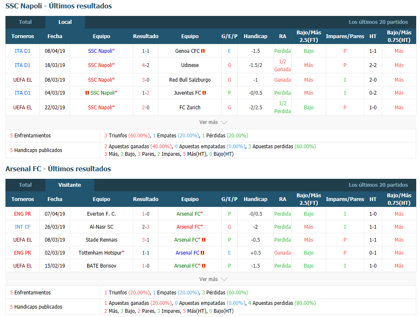The image size is (420, 317).
Task: Open 'Los últimos 20 partidos' in Arsenal FC section
Action: (378, 185)
